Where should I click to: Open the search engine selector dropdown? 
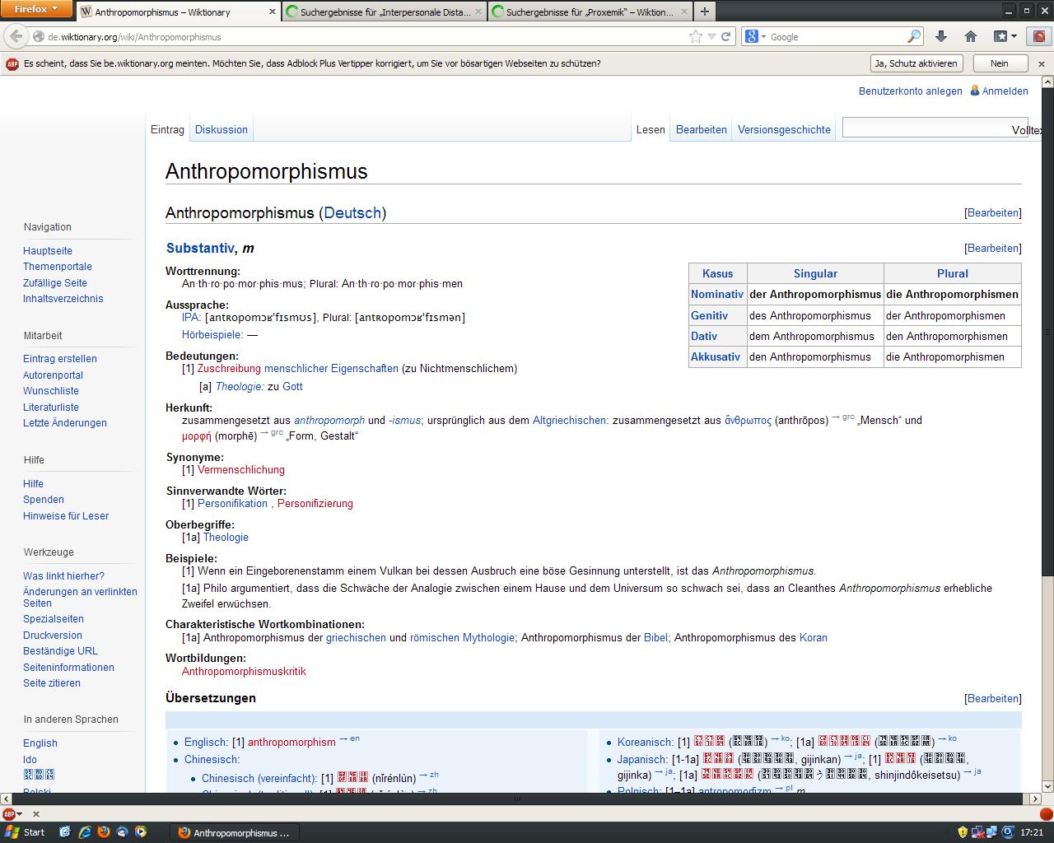pyautogui.click(x=754, y=36)
